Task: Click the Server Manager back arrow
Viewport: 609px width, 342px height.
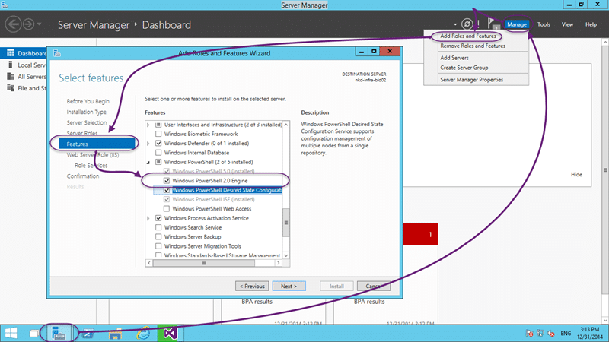Action: (13, 24)
